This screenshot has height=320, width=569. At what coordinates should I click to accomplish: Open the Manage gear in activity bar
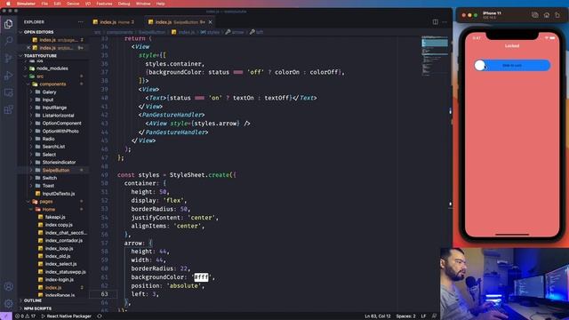[8, 303]
